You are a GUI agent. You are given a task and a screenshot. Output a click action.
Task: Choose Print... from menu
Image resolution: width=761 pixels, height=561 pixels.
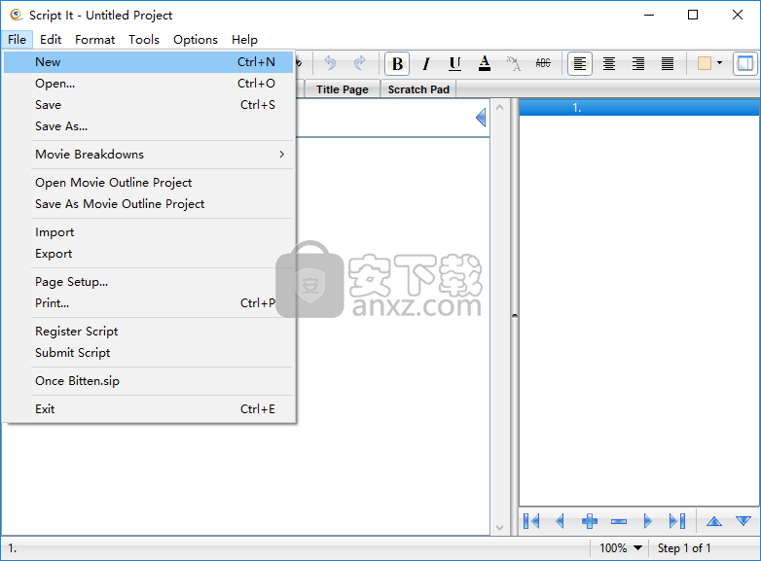click(x=149, y=303)
